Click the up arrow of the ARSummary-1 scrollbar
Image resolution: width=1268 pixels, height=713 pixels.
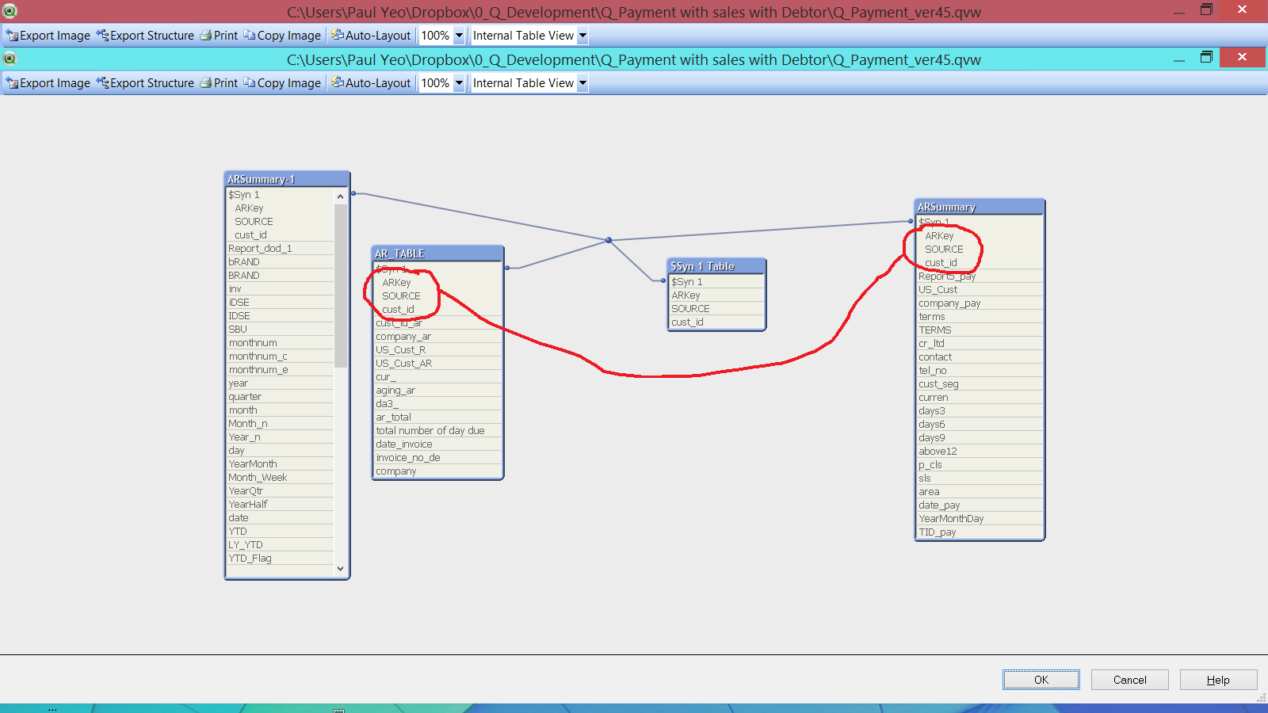point(341,196)
